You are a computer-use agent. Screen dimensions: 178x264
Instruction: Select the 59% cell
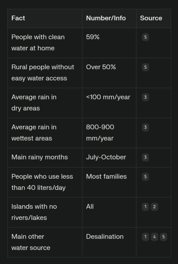[x=93, y=37]
